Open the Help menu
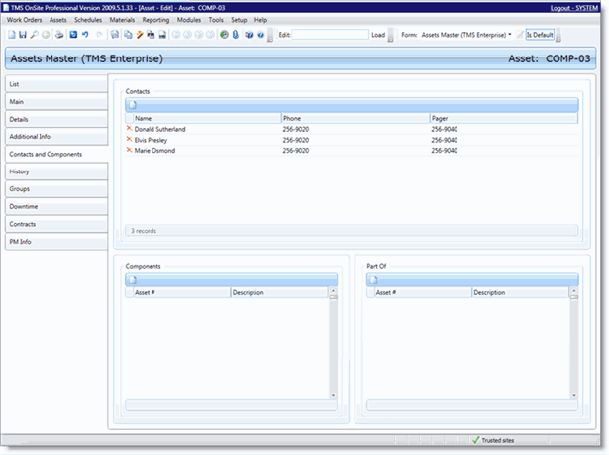This screenshot has width=609, height=455. click(x=261, y=20)
